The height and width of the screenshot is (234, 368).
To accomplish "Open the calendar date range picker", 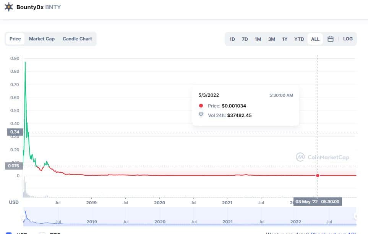I will point(330,39).
